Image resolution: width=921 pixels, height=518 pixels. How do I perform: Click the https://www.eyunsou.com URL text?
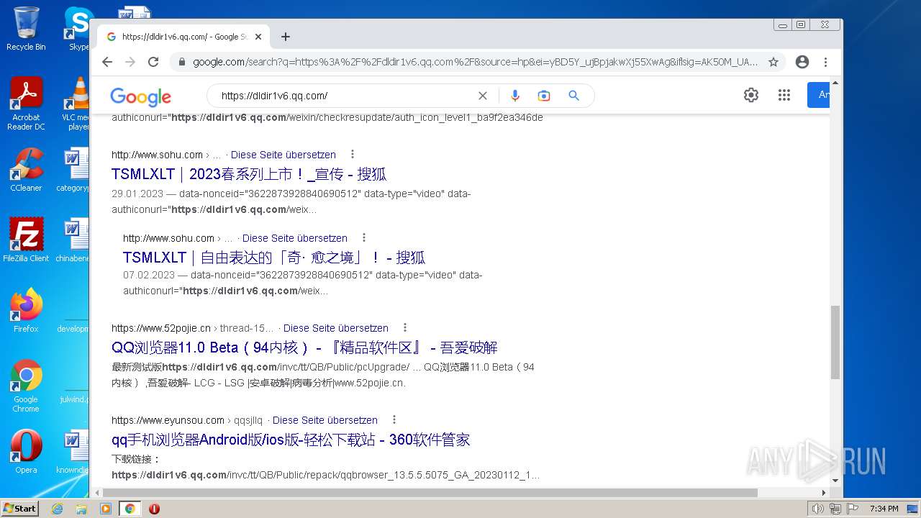coord(168,420)
